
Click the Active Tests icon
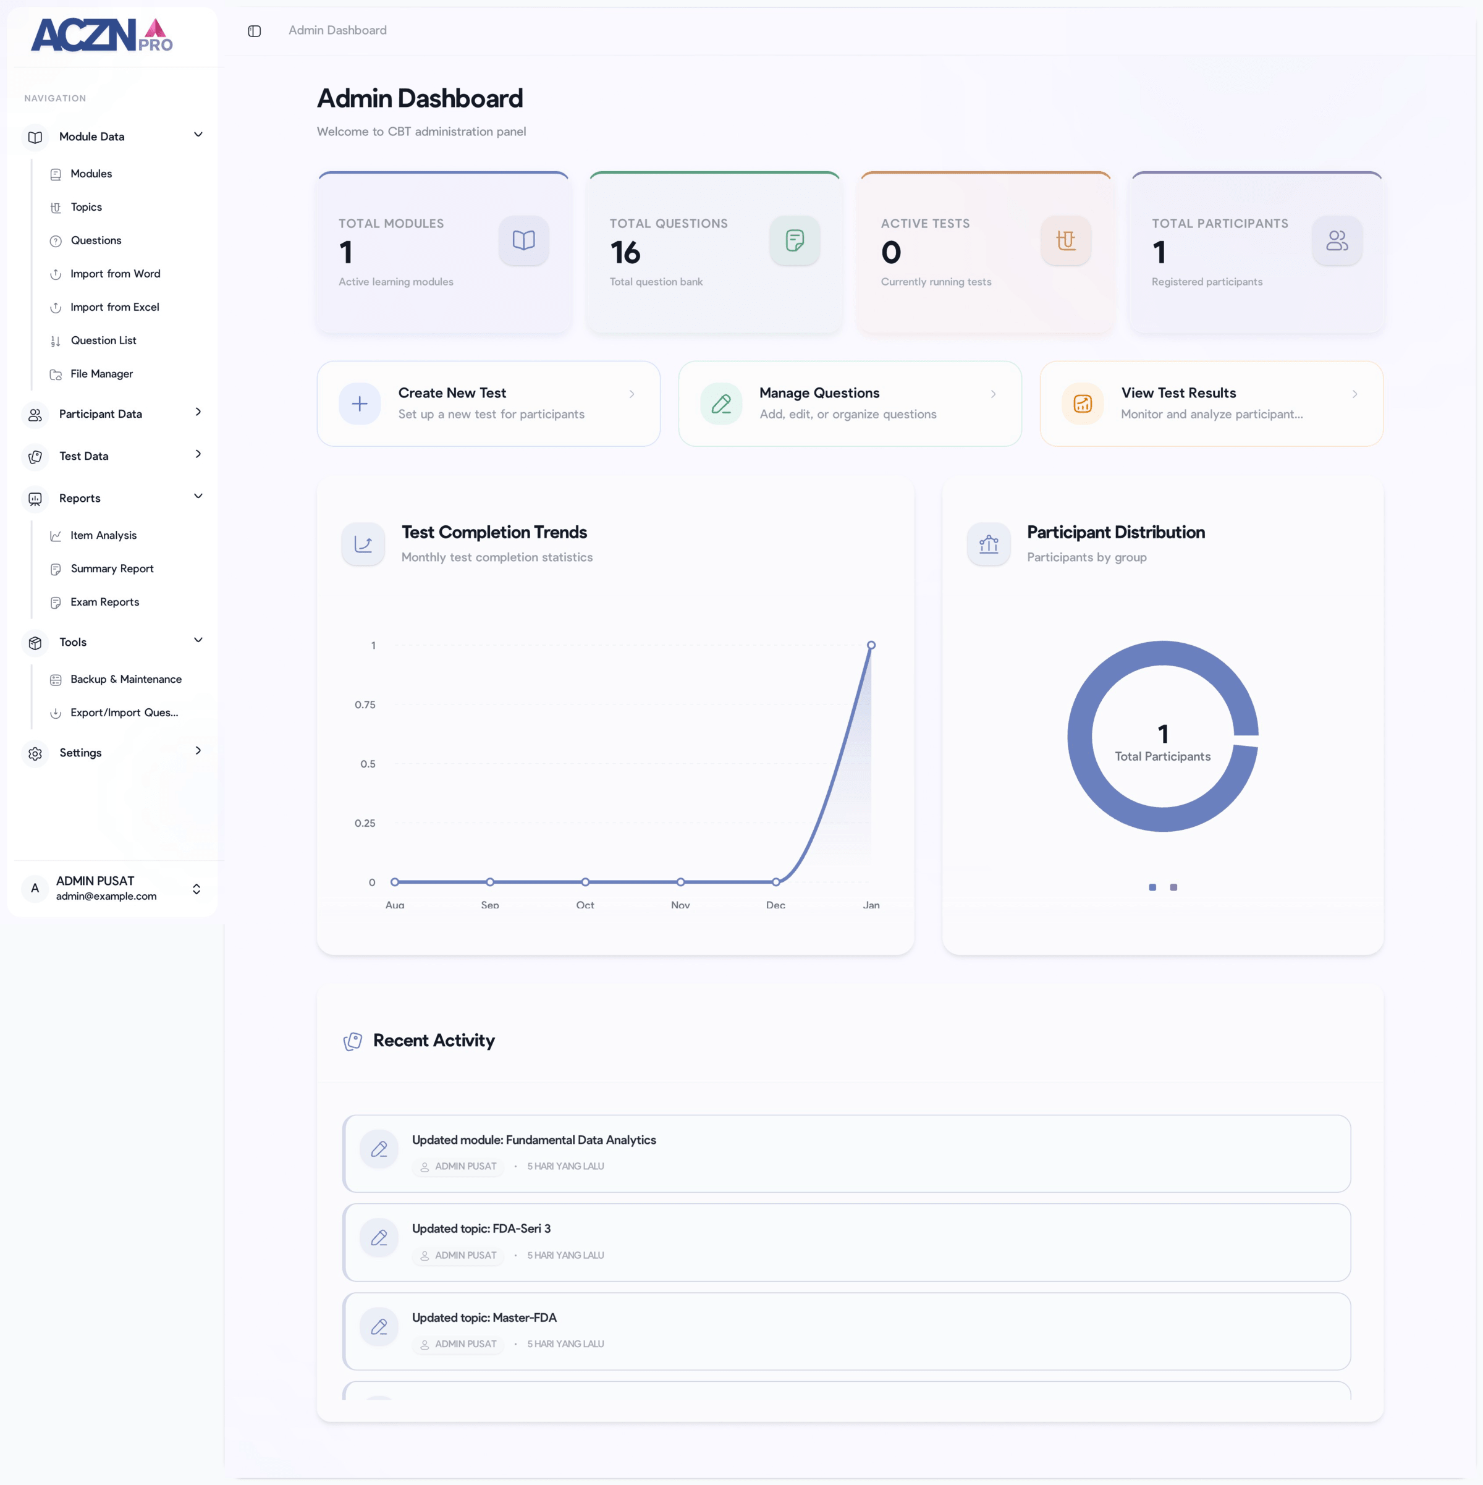1065,240
